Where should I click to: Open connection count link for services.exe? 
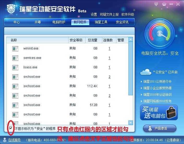click(x=109, y=58)
